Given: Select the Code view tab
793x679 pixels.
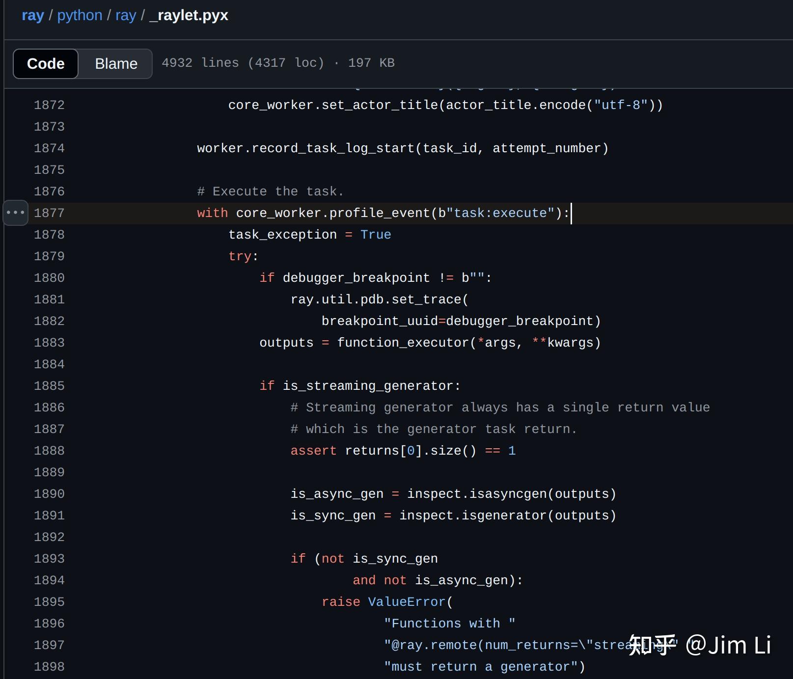Looking at the screenshot, I should (46, 64).
